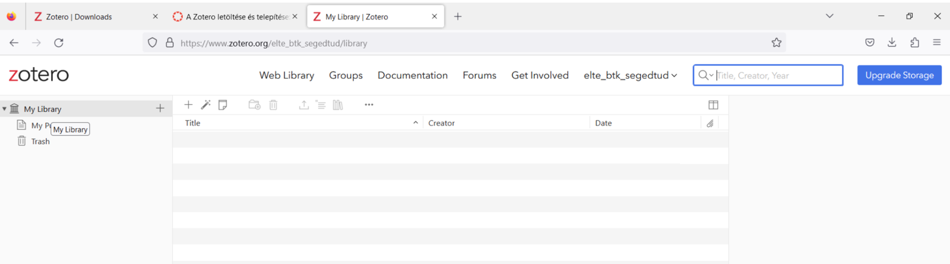950x264 pixels.
Task: Click the Save to Pocket icon
Action: pyautogui.click(x=869, y=43)
